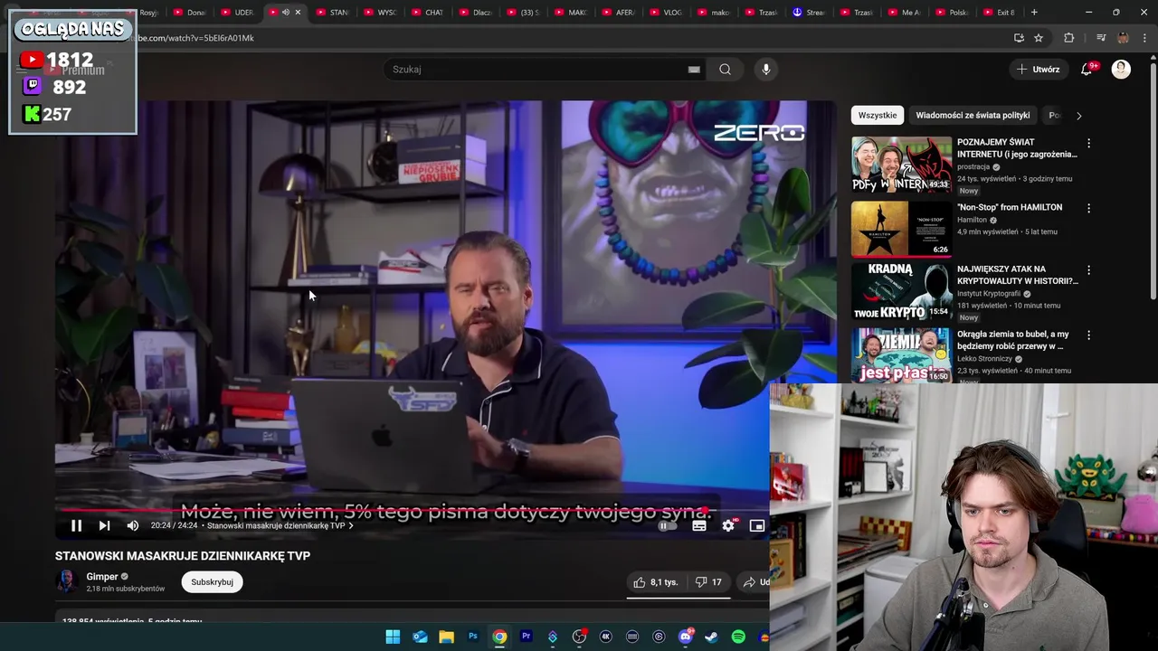
Task: Mute the tab via speaker icon
Action: (286, 13)
